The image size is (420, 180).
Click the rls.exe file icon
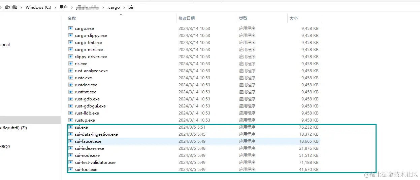tap(71, 64)
